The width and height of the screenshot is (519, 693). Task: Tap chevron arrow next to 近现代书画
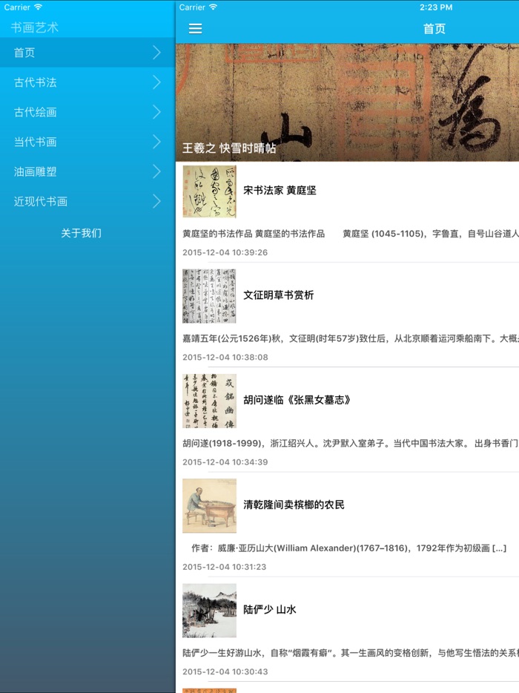(156, 202)
